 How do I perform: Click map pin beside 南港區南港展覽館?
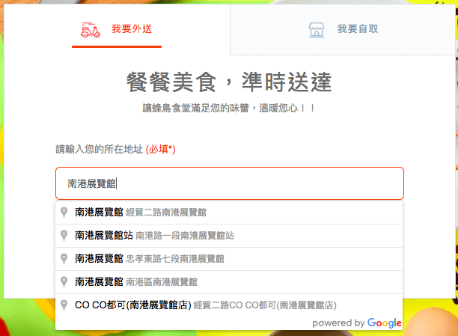[64, 282]
